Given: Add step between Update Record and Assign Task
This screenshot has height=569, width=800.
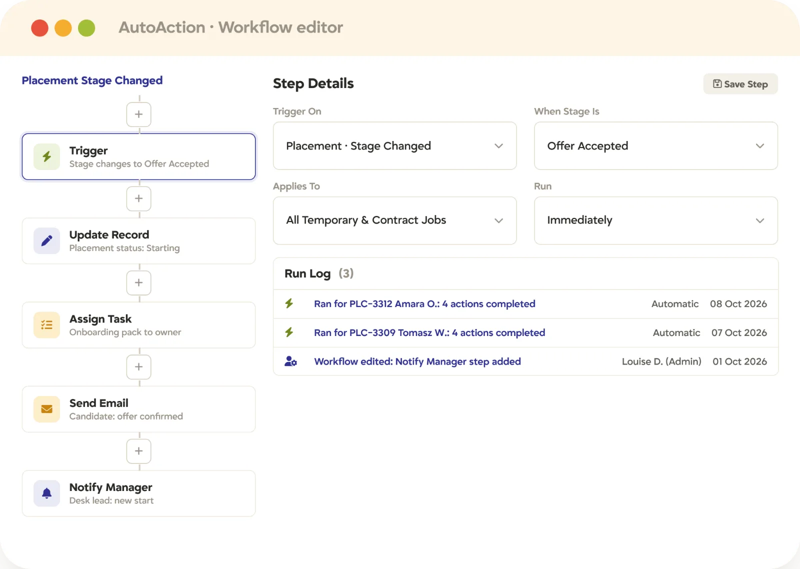Looking at the screenshot, I should pyautogui.click(x=139, y=282).
